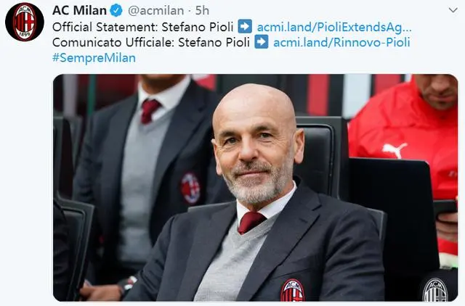Open the AC Milan display name

(79, 11)
